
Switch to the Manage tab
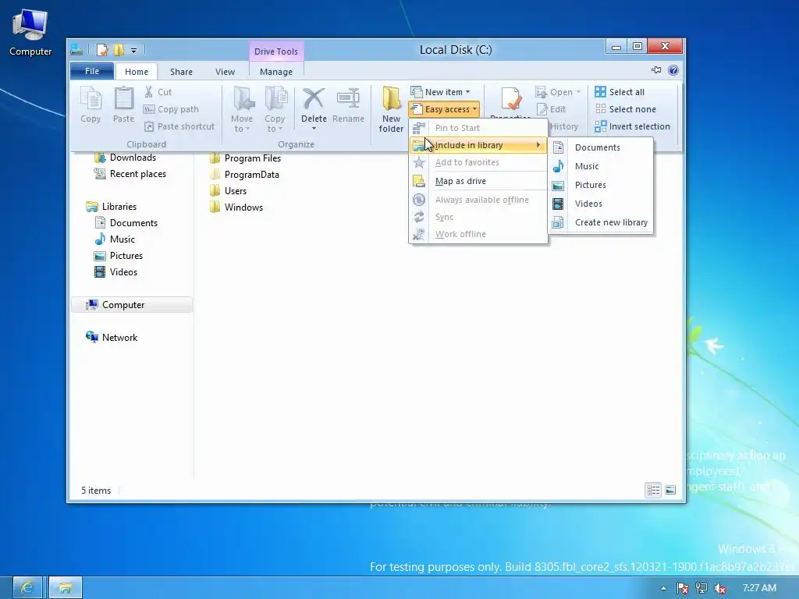pyautogui.click(x=276, y=72)
